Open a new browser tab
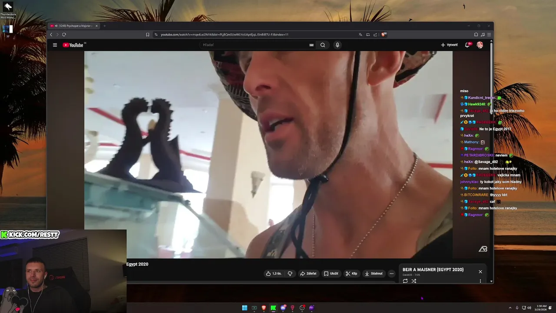 pyautogui.click(x=104, y=26)
